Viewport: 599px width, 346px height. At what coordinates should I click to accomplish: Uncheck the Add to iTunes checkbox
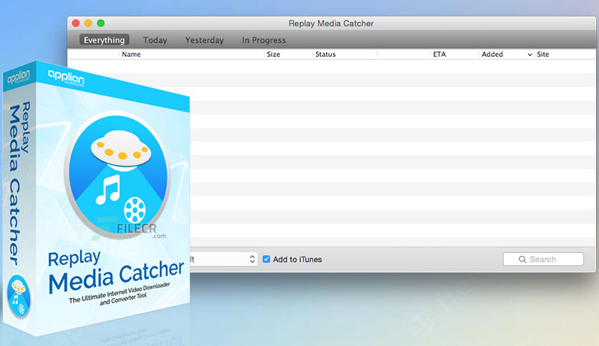click(x=267, y=259)
